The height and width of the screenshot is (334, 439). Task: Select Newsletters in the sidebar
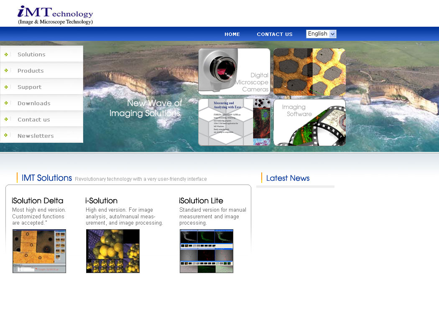(36, 136)
